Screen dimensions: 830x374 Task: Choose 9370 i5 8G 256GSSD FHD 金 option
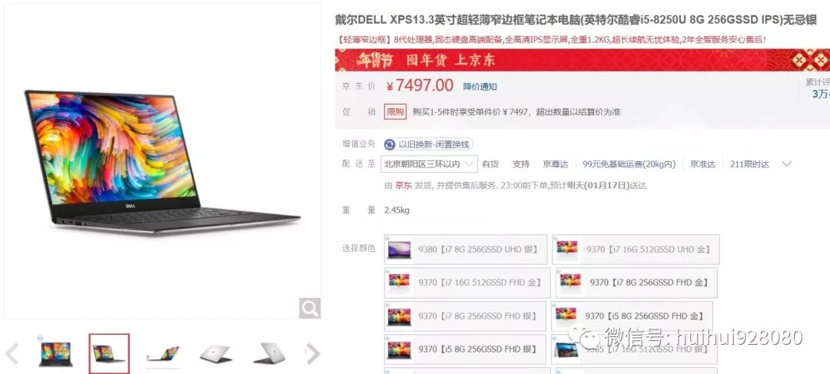[632, 316]
